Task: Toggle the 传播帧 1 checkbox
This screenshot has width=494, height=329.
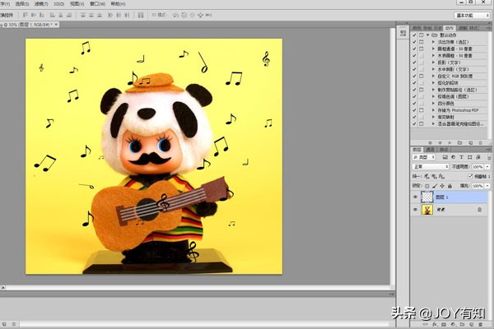Action: (470, 176)
